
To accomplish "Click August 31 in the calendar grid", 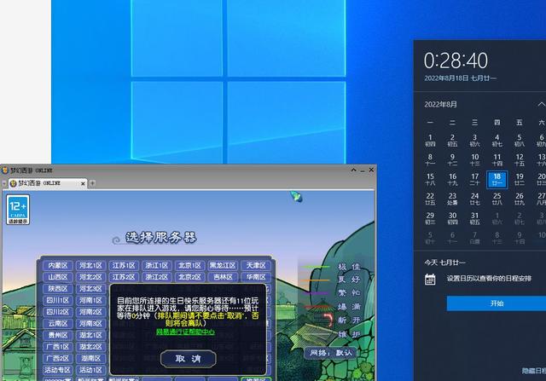I will (474, 218).
